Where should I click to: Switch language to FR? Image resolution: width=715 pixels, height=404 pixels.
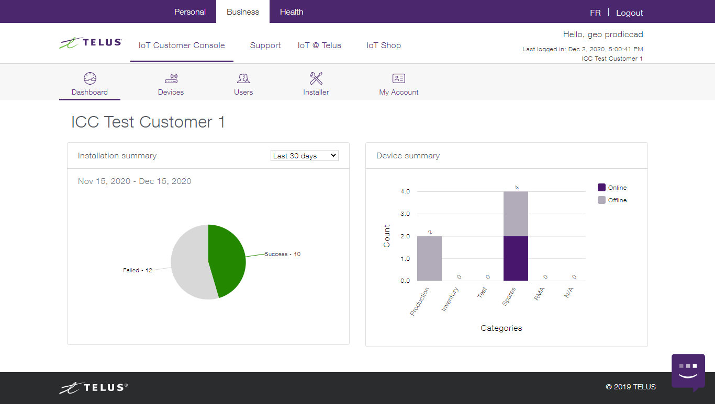(595, 13)
